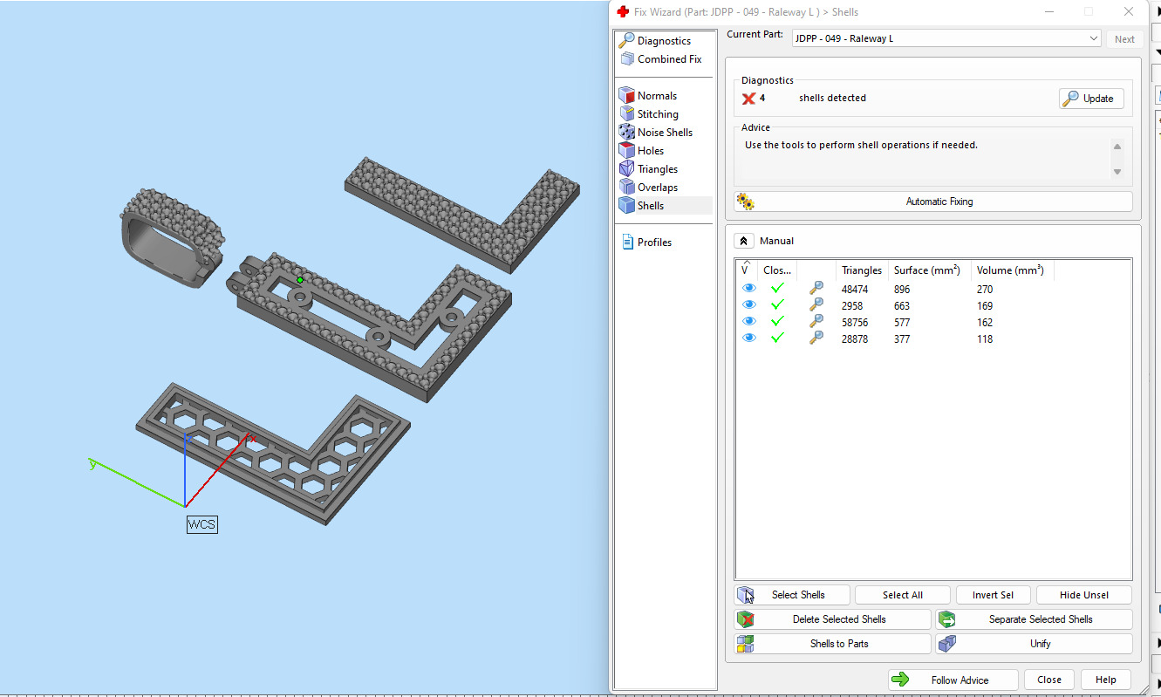
Task: Zoom to the 58756-triangle shell
Action: tap(816, 322)
